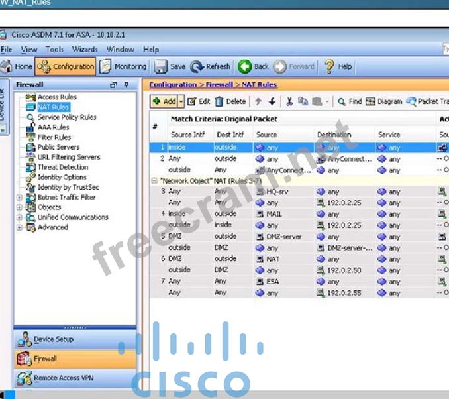Move the rule up with the up arrow
This screenshot has height=399, width=449.
(258, 102)
